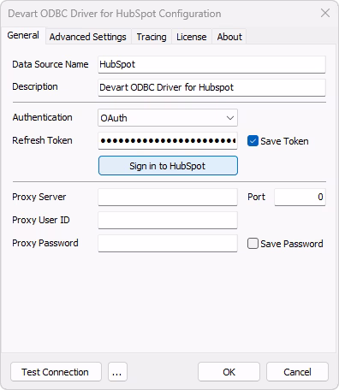The width and height of the screenshot is (339, 390).
Task: Open the Tracing tab
Action: tap(152, 37)
